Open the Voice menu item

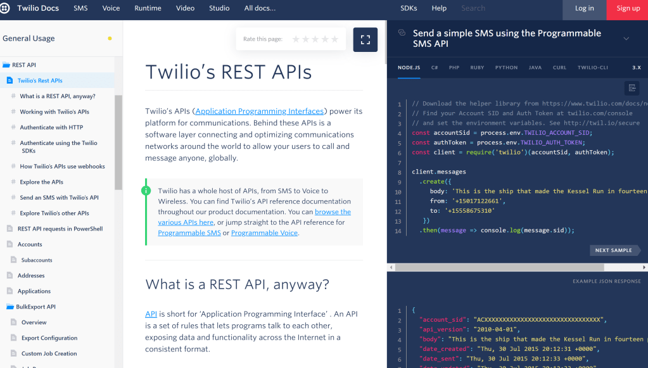[111, 8]
